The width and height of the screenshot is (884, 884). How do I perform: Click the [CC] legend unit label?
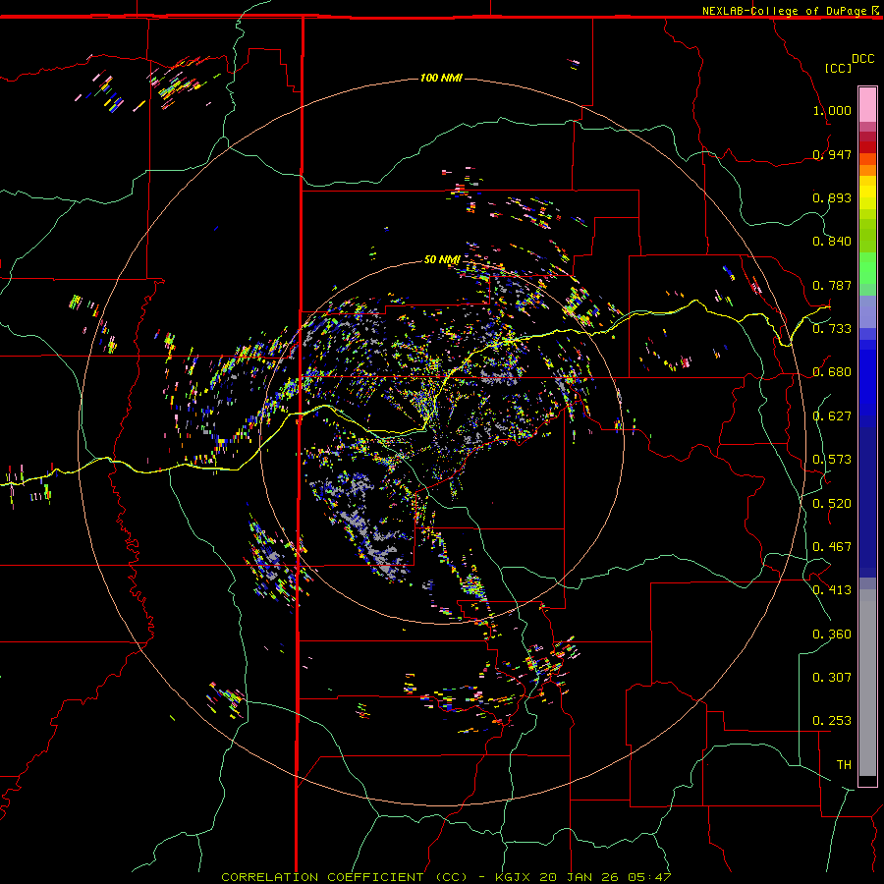838,68
